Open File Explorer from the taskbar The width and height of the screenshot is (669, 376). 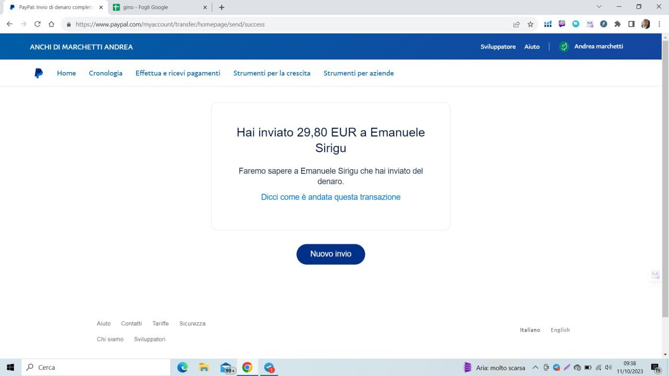coord(204,368)
